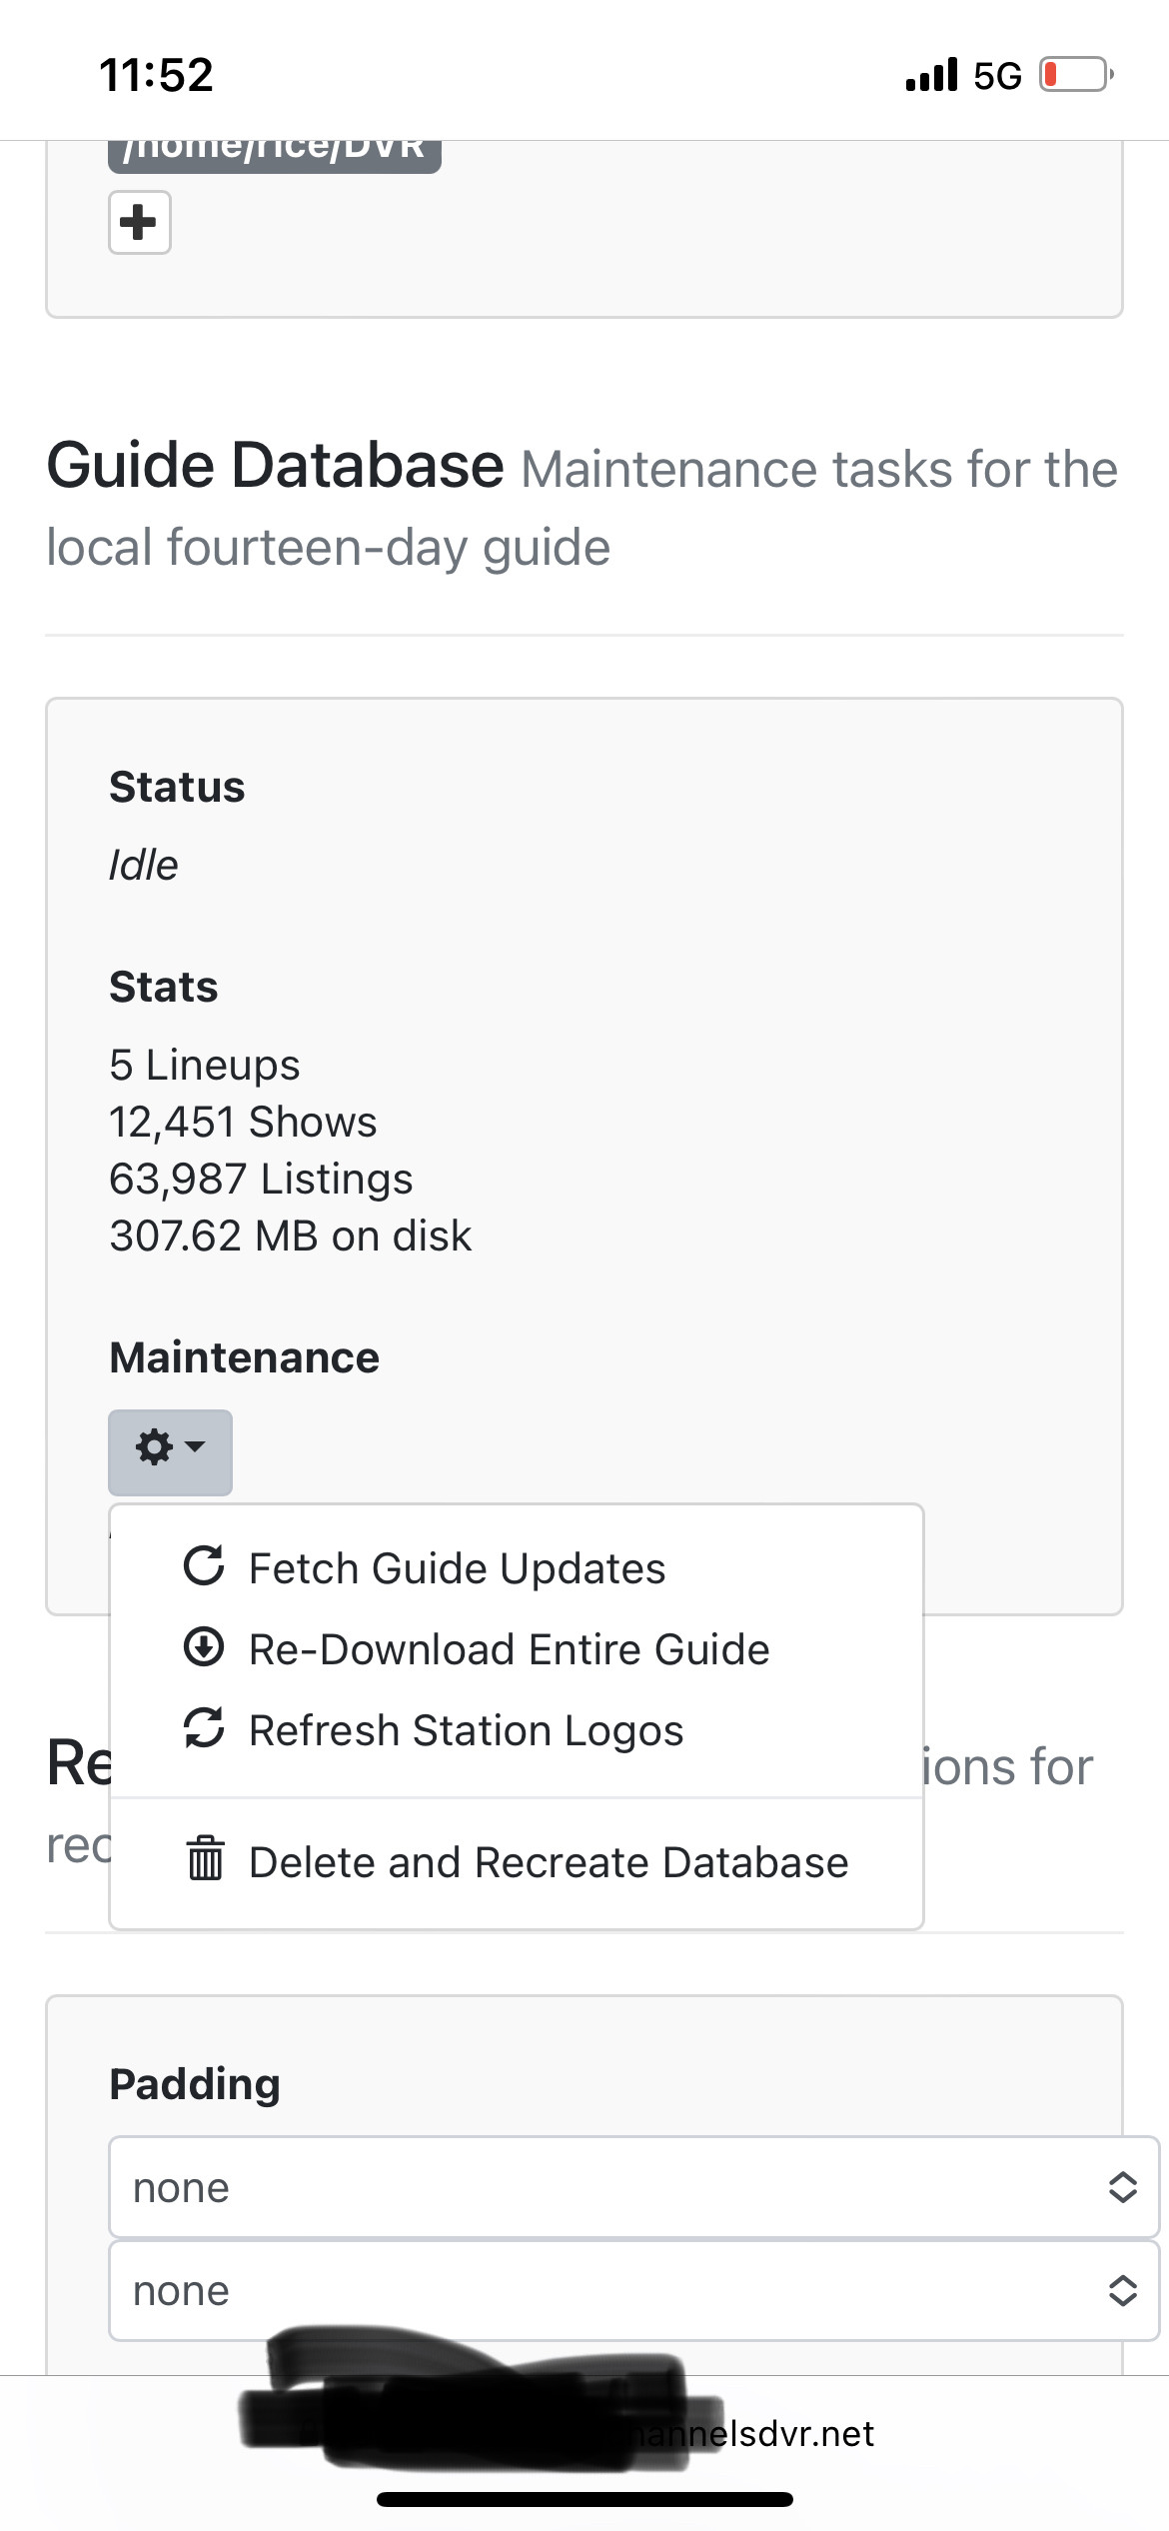
Task: Open the first Padding dropdown
Action: click(x=633, y=2187)
